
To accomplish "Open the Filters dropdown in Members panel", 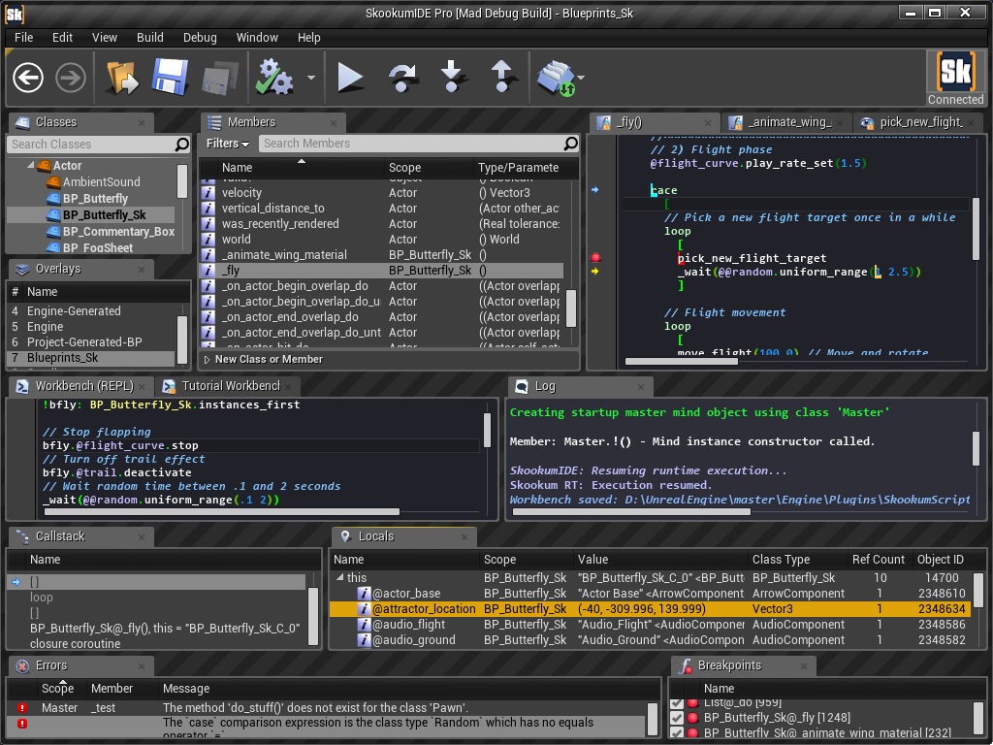I will pyautogui.click(x=228, y=144).
